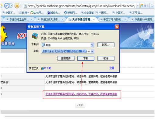Switch to the 欢迎访问工业和 tab
Viewport: 155px width, 119px height.
[x=19, y=19]
